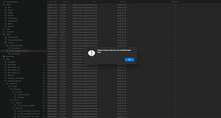The width and height of the screenshot is (221, 118).
Task: Collapse the Ruby Supplemental Deck arrow
Action: point(5,51)
